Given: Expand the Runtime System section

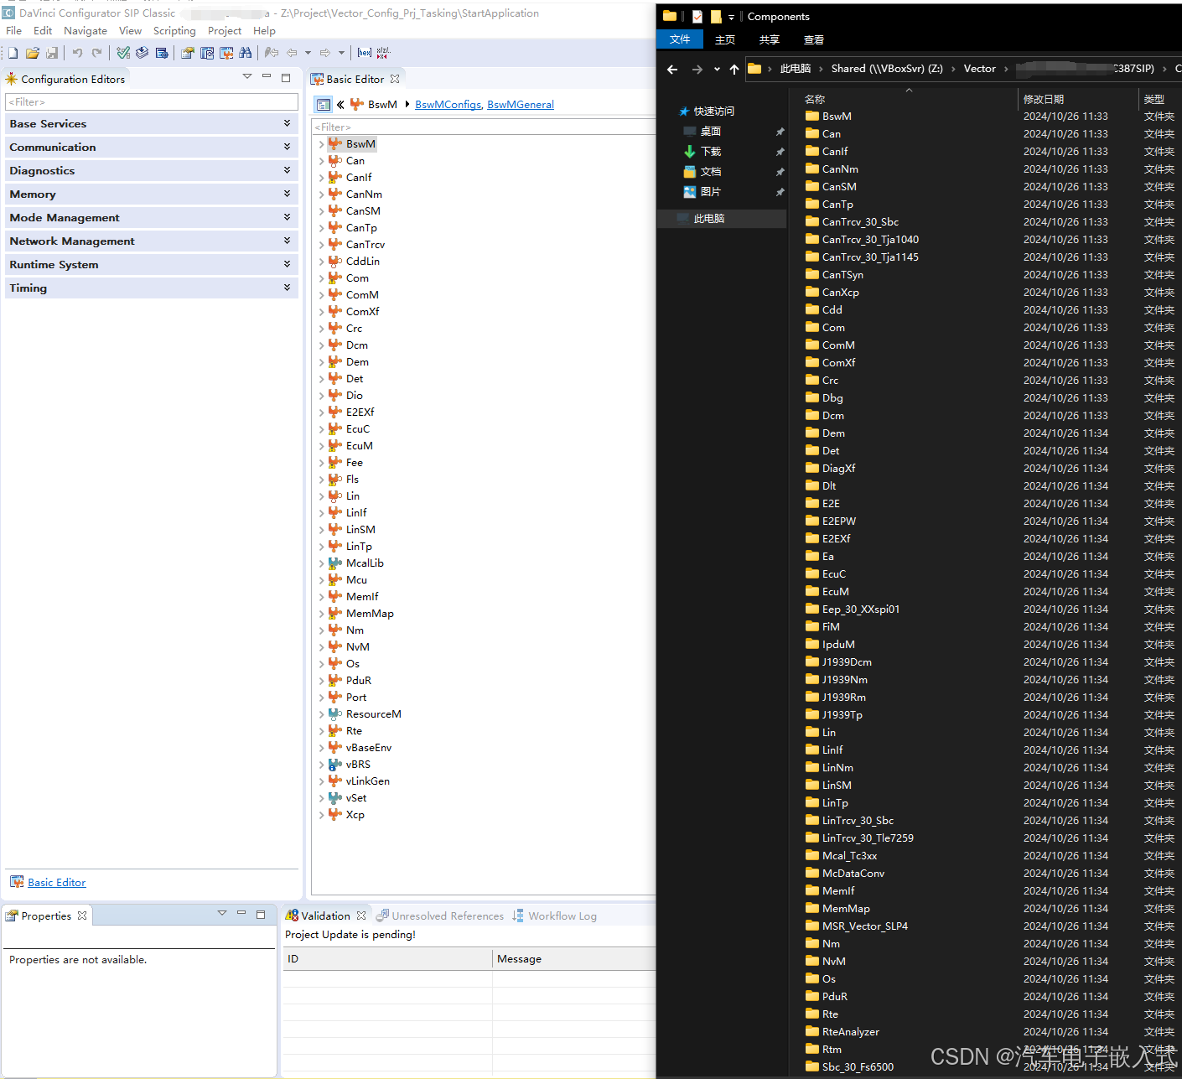Looking at the screenshot, I should click(x=152, y=264).
